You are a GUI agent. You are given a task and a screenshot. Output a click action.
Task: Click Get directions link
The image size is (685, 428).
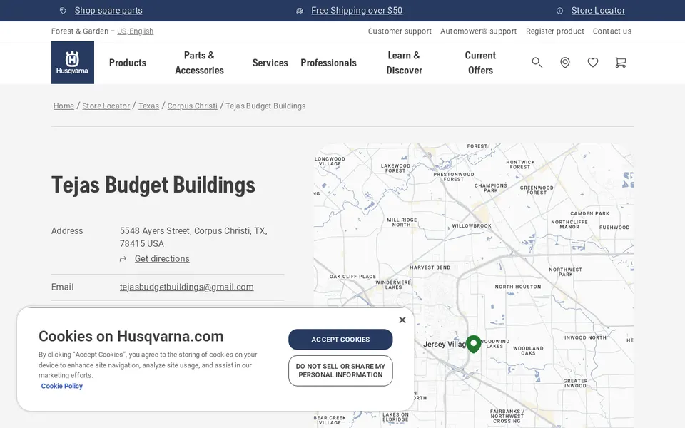click(162, 258)
